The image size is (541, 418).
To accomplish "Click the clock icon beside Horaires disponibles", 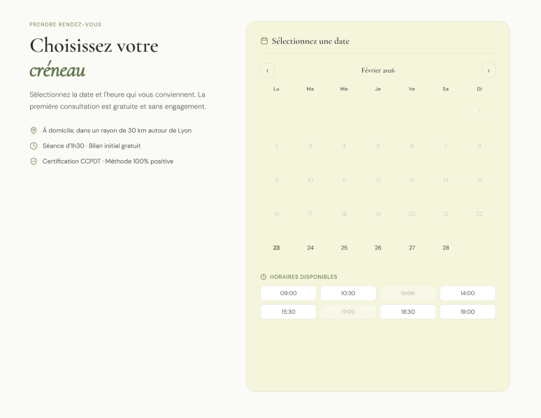I will coord(264,277).
